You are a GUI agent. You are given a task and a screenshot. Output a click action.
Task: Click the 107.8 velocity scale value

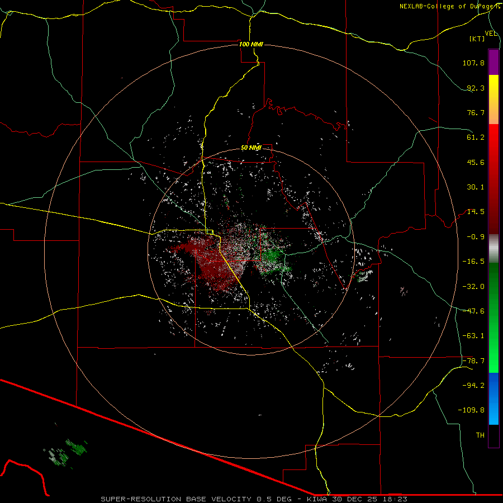473,63
